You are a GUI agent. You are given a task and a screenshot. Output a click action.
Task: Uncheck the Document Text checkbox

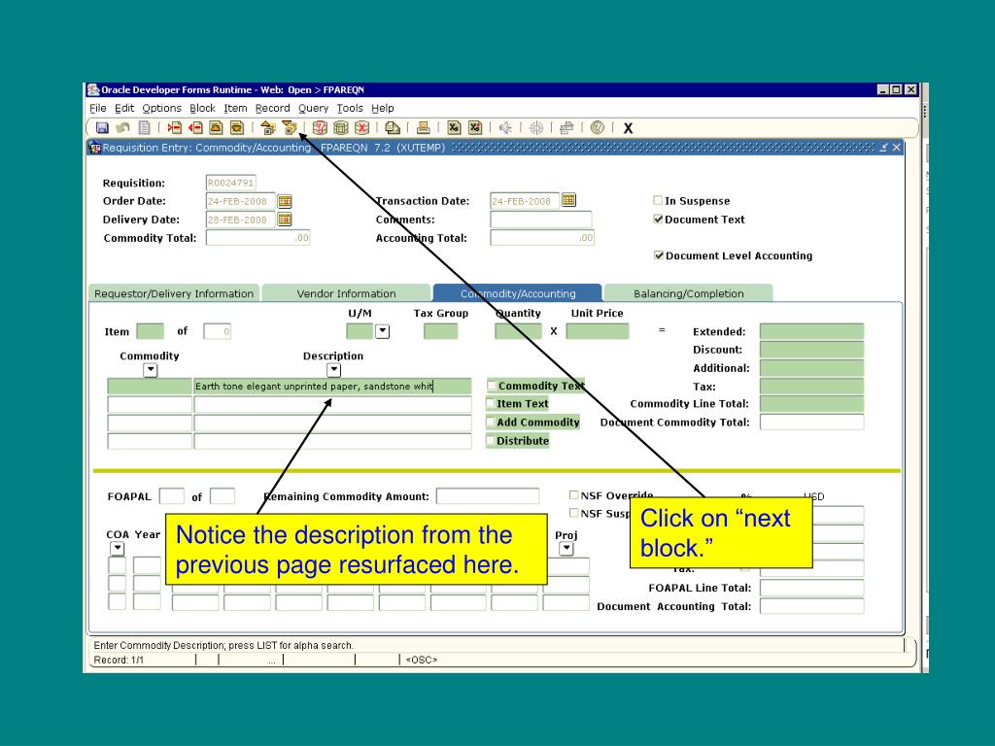tap(658, 219)
